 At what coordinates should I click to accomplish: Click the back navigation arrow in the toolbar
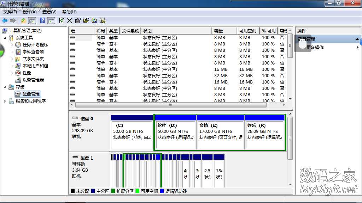coord(4,20)
